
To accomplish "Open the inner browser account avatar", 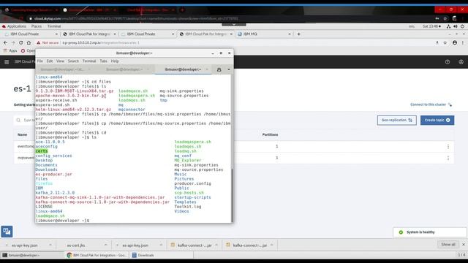I will (455, 42).
